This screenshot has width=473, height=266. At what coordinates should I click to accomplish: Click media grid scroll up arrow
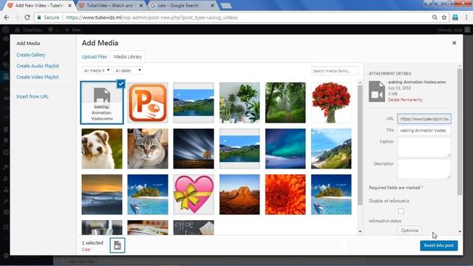tap(360, 82)
